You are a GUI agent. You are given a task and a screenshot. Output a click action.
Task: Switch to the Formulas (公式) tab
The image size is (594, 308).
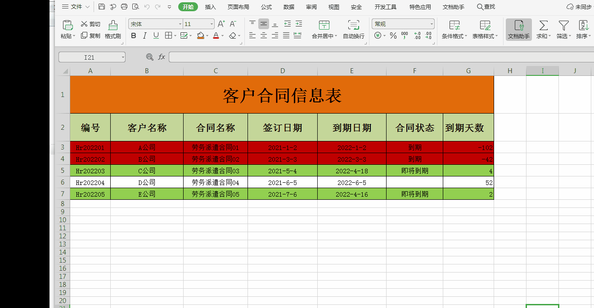(x=266, y=7)
